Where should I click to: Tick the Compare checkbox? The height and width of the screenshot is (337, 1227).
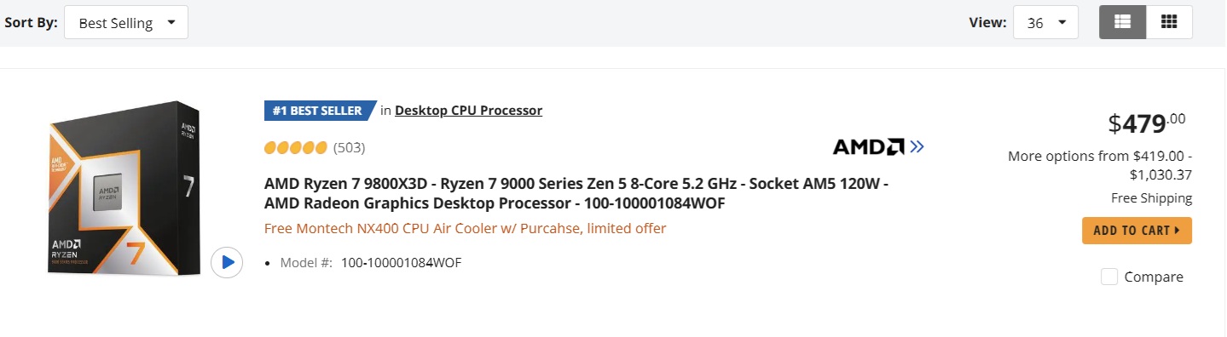click(x=1109, y=277)
